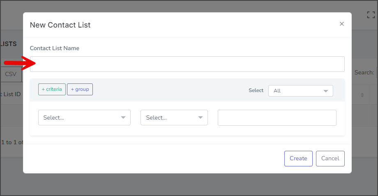
Task: Add a new criteria row
Action: coord(52,89)
